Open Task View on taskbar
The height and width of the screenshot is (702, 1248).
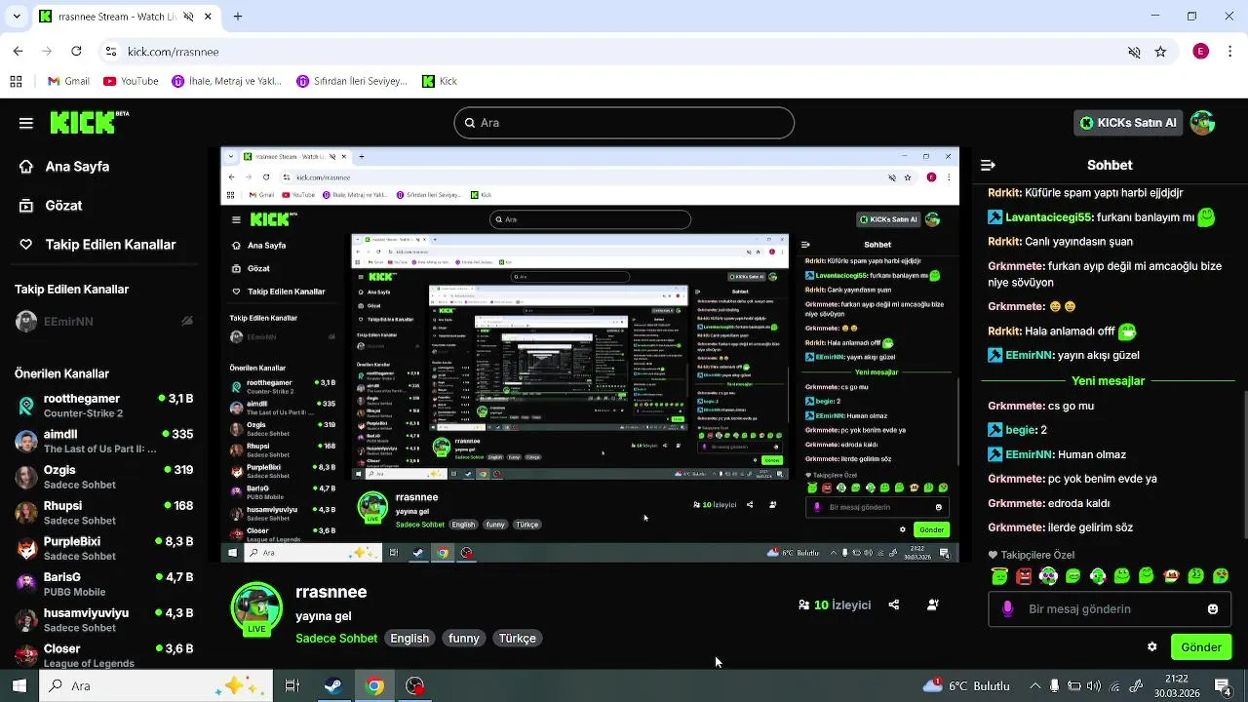pos(292,686)
